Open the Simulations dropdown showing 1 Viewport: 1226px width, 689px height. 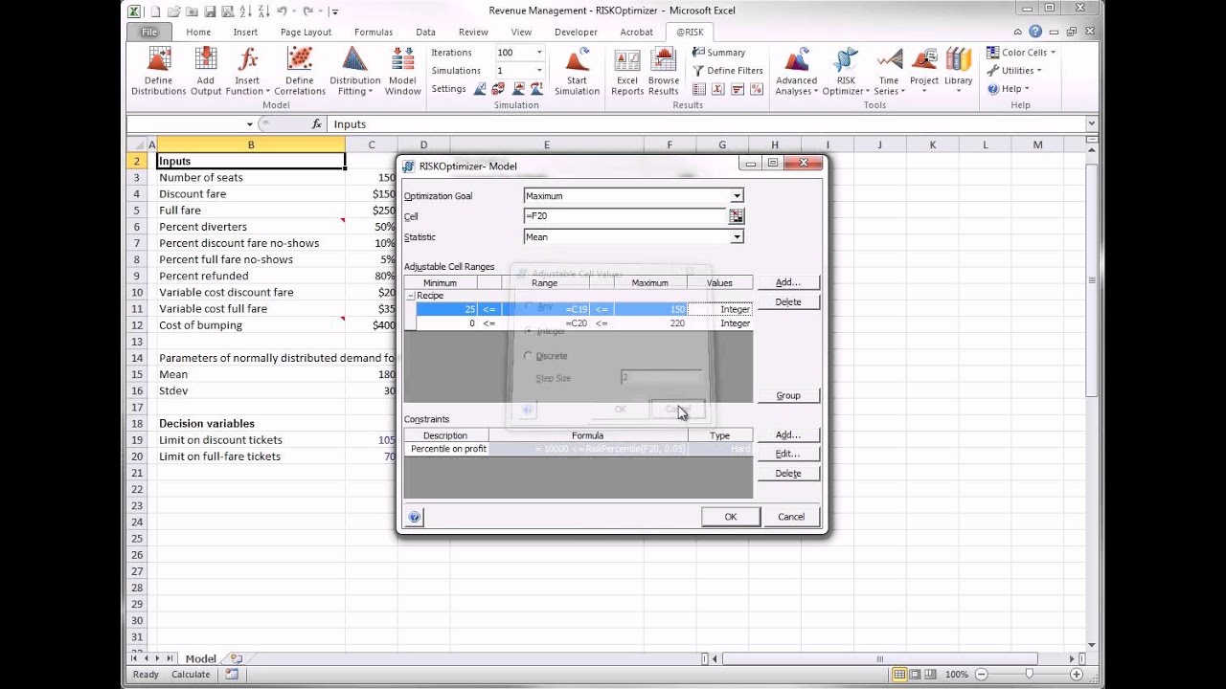pos(539,71)
